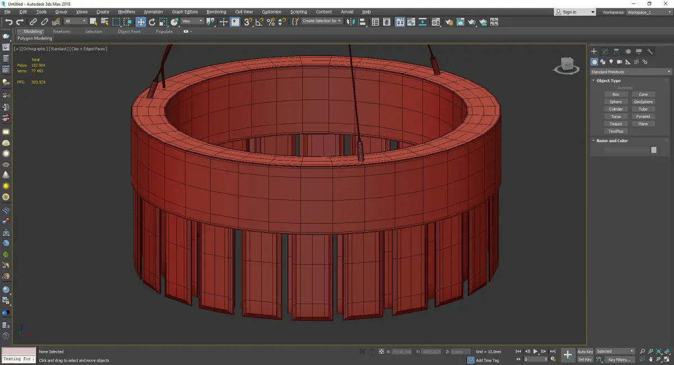Open the Sign In dropdown

click(575, 12)
